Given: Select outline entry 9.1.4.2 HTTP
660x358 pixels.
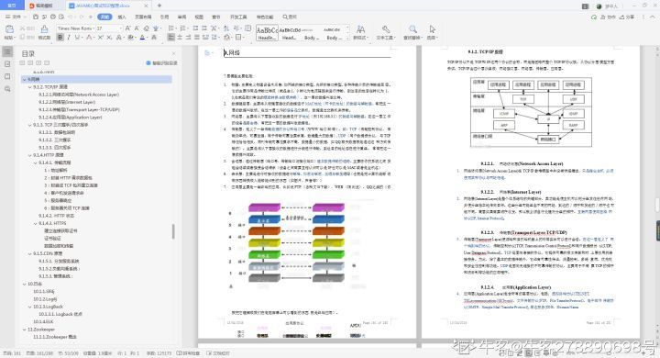Looking at the screenshot, I should [57, 216].
